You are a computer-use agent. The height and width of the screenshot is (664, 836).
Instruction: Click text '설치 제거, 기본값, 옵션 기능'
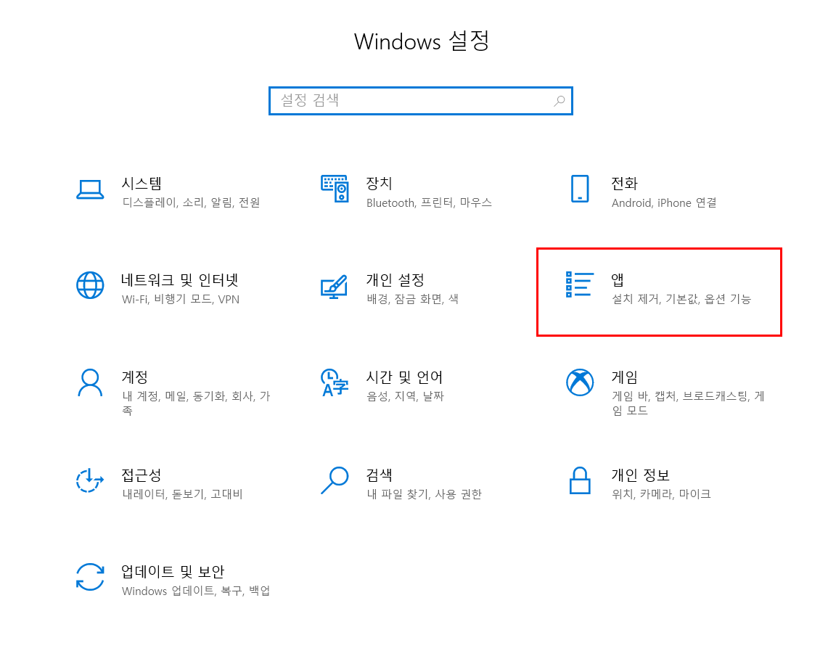click(x=681, y=299)
